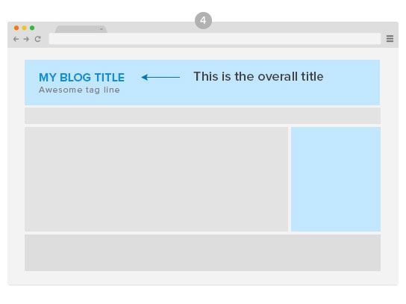Click the 'This is the overall title' annotation

point(258,76)
